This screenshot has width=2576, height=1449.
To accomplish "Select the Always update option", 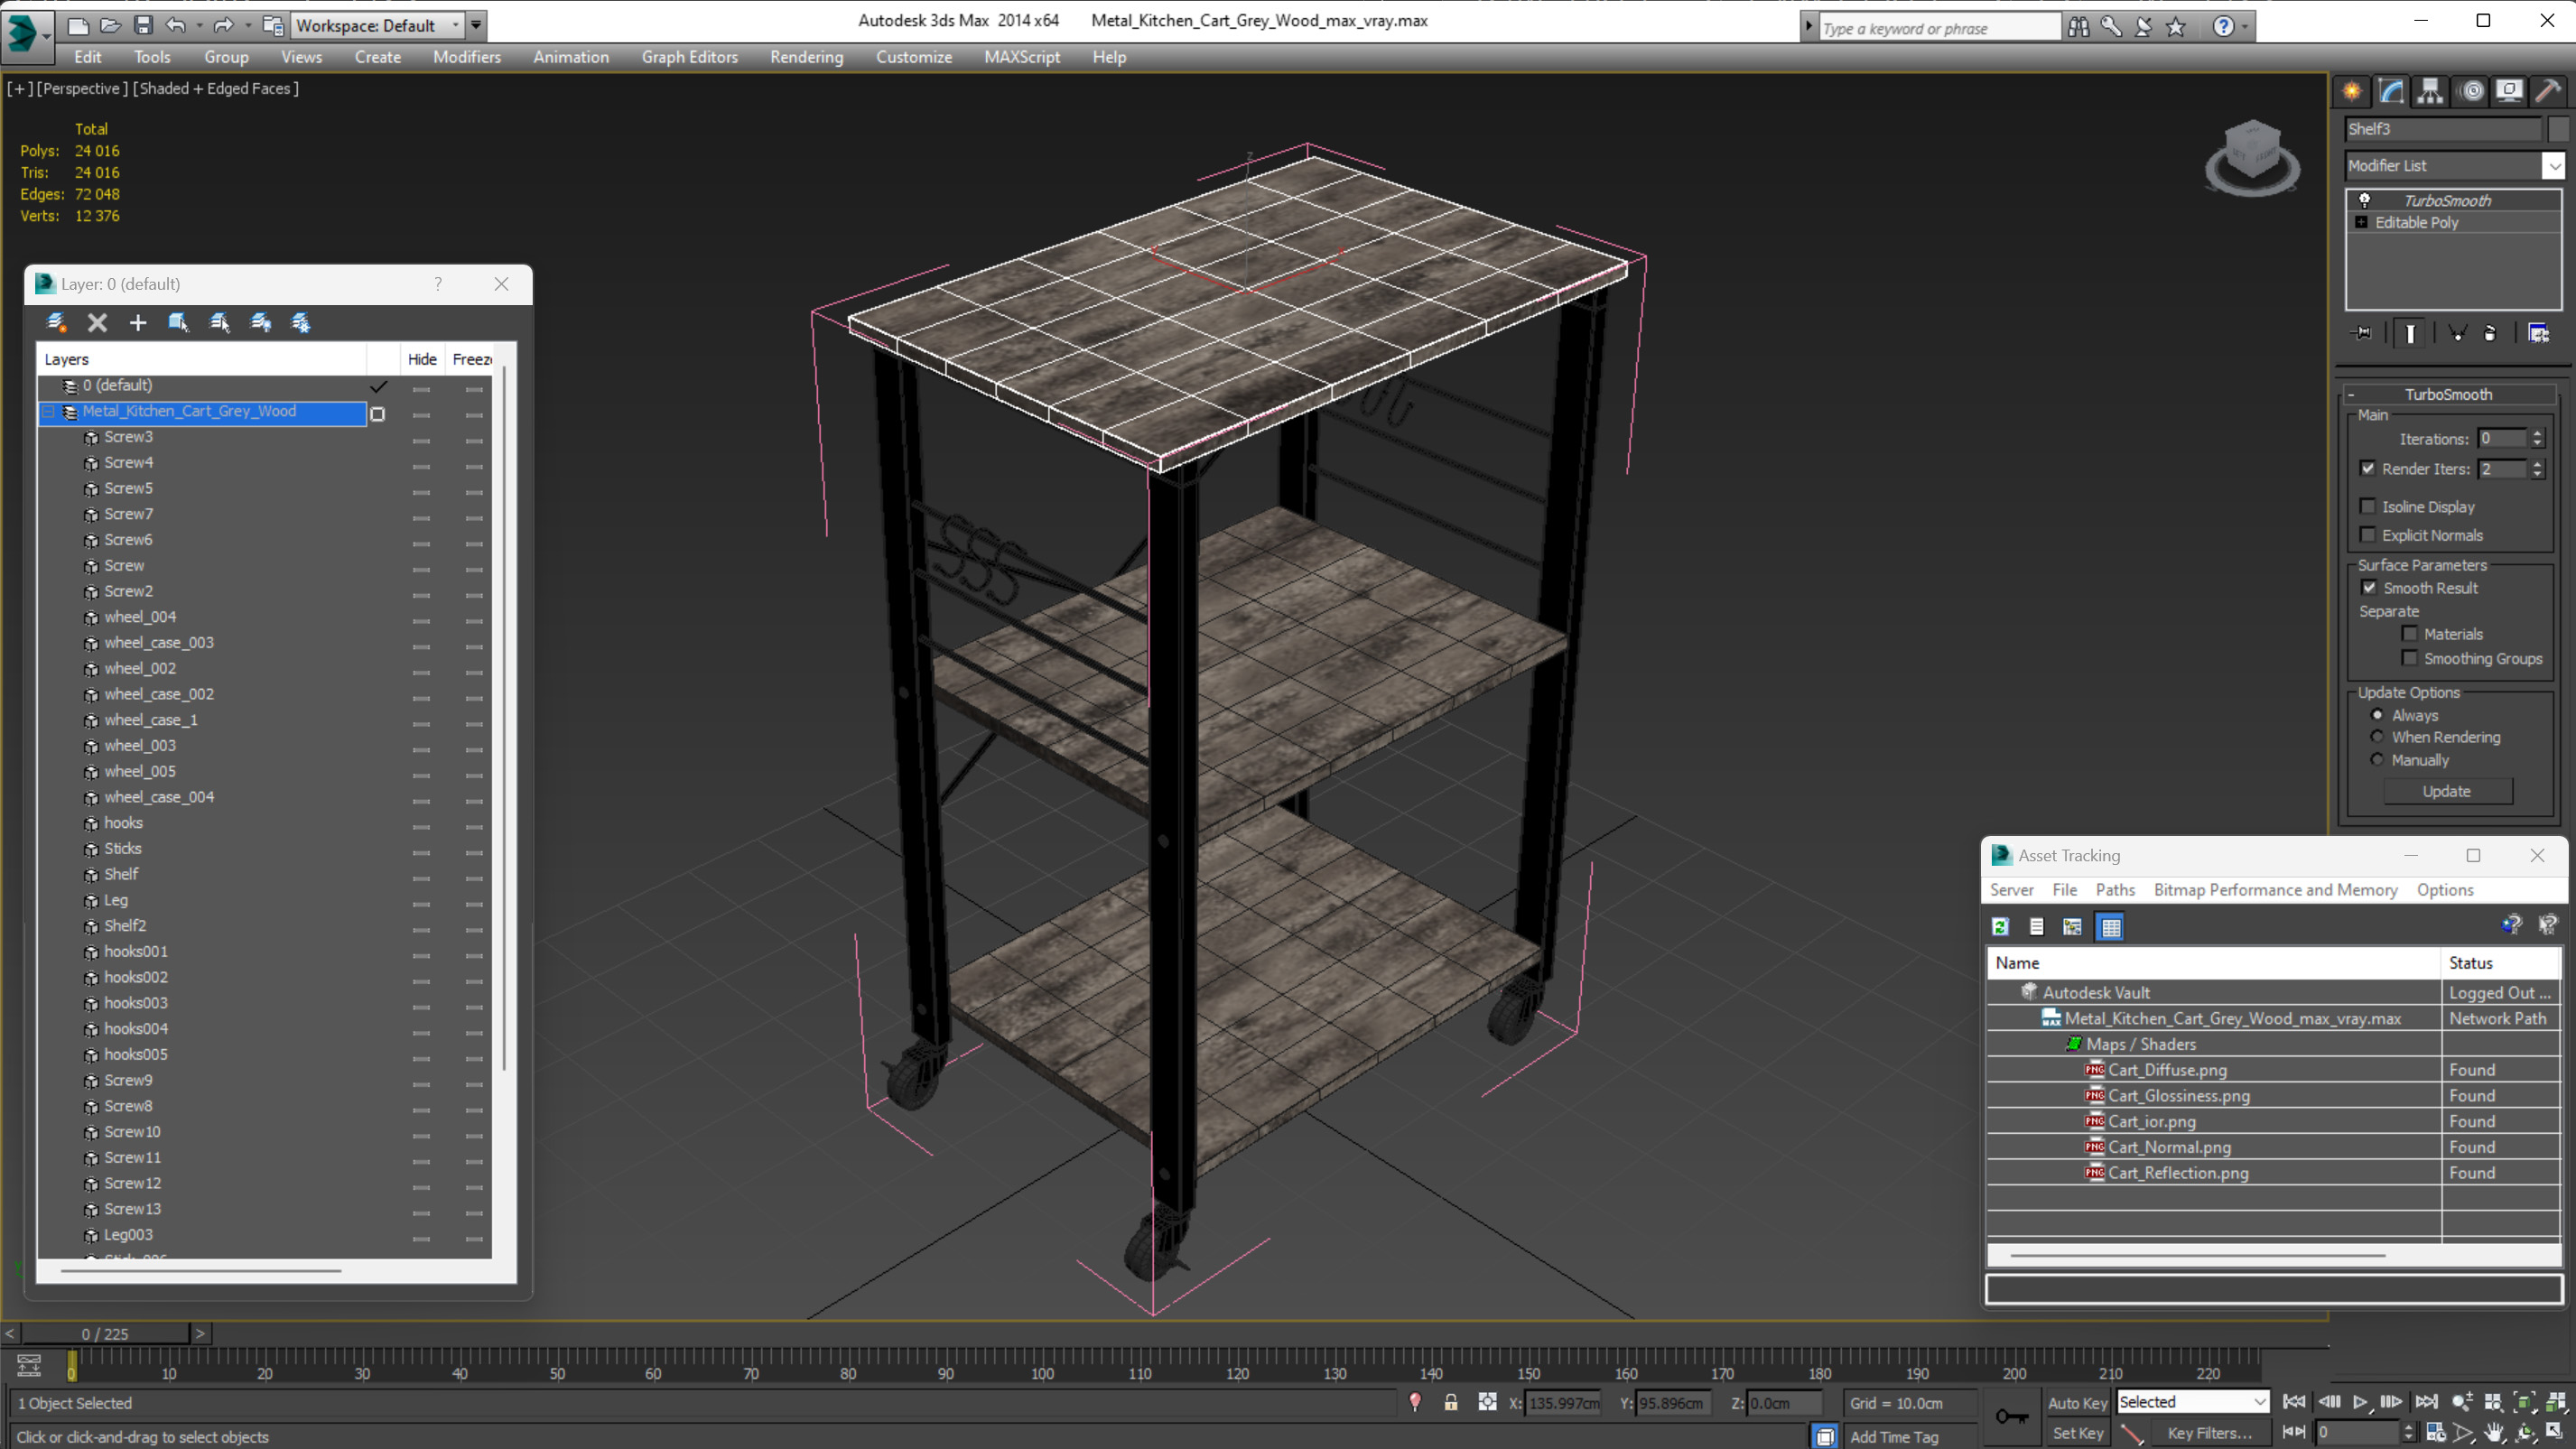I will tap(2377, 714).
